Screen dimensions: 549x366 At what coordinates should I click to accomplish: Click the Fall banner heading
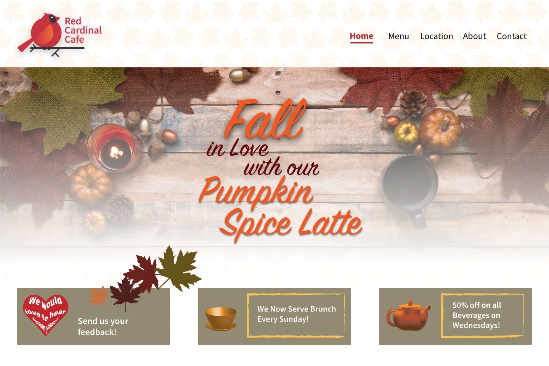[x=266, y=119]
